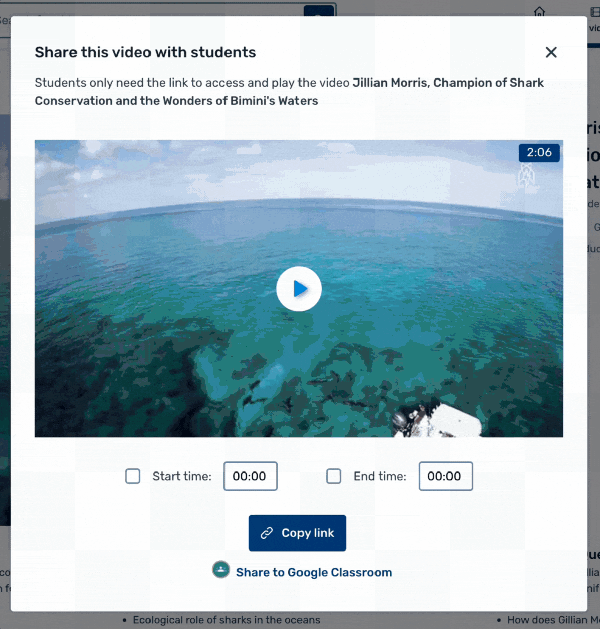The image size is (600, 629).
Task: Enable the Start time checkbox
Action: coord(133,476)
